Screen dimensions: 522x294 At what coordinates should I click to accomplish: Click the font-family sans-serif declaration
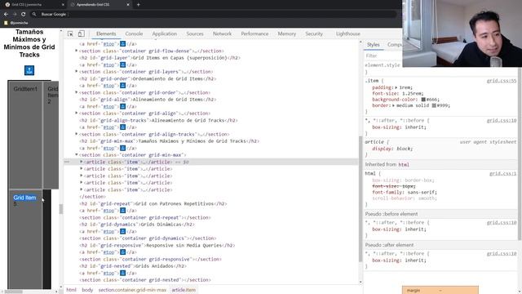405,193
